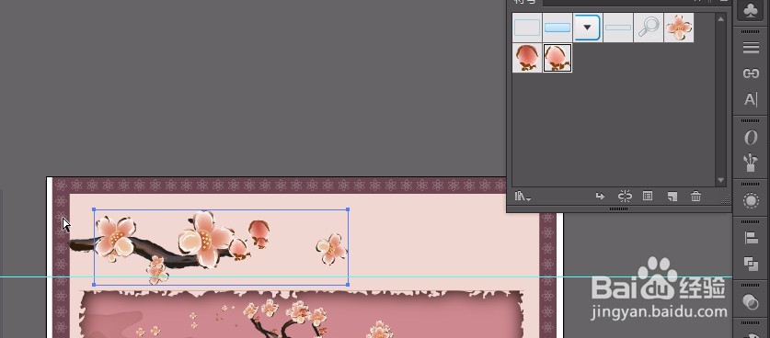Screen dimensions: 770x338
Task: Click the small floating blossom at the right
Action: [331, 248]
